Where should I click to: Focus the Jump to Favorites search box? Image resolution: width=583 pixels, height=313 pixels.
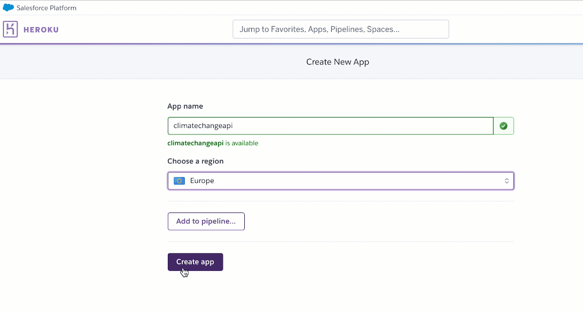click(x=341, y=29)
